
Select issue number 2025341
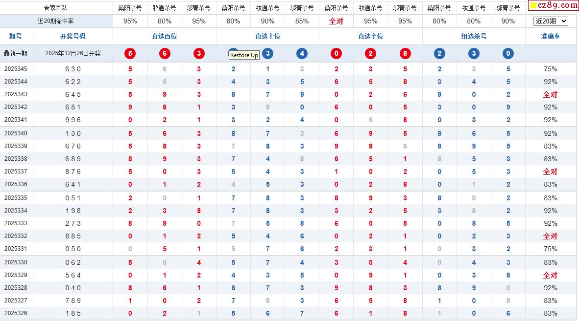(x=16, y=120)
